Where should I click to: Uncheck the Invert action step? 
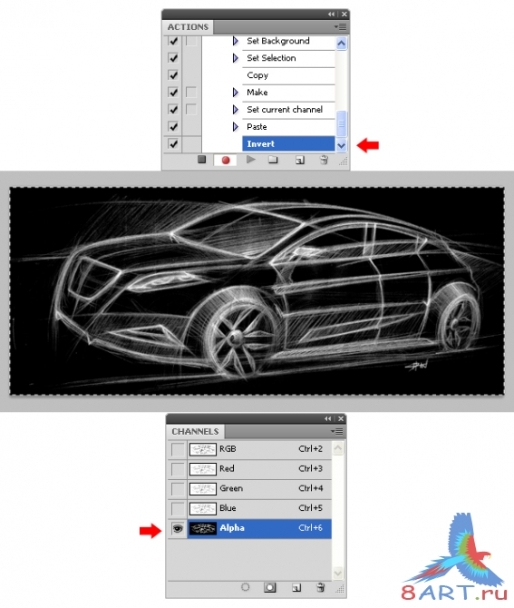pos(173,144)
